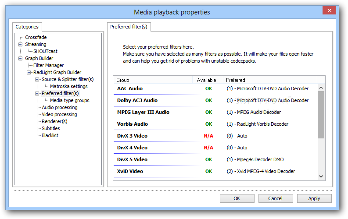
Task: Open Renderer(s) settings
Action: point(54,121)
